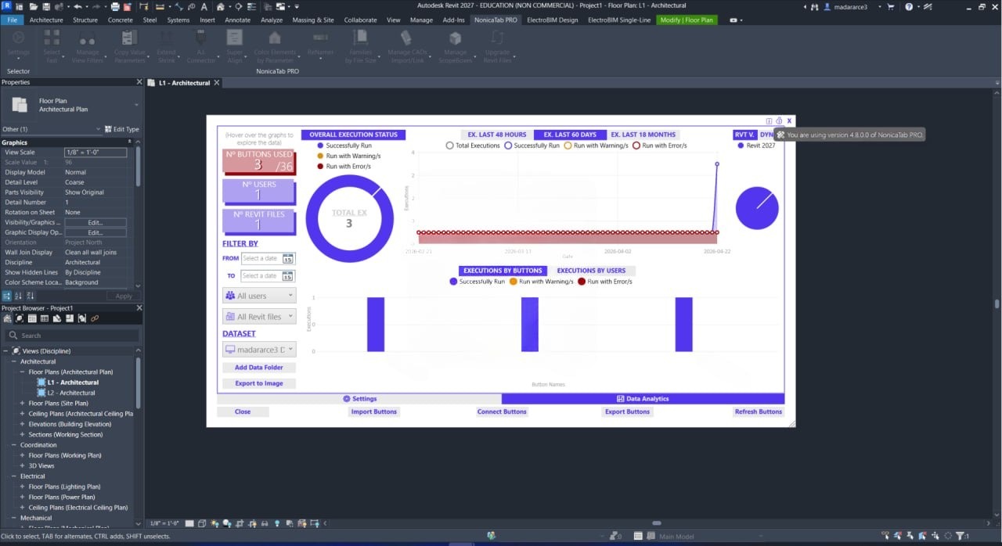This screenshot has height=546, width=1002.
Task: Collapse Views (Discipline) tree node
Action: (7, 351)
